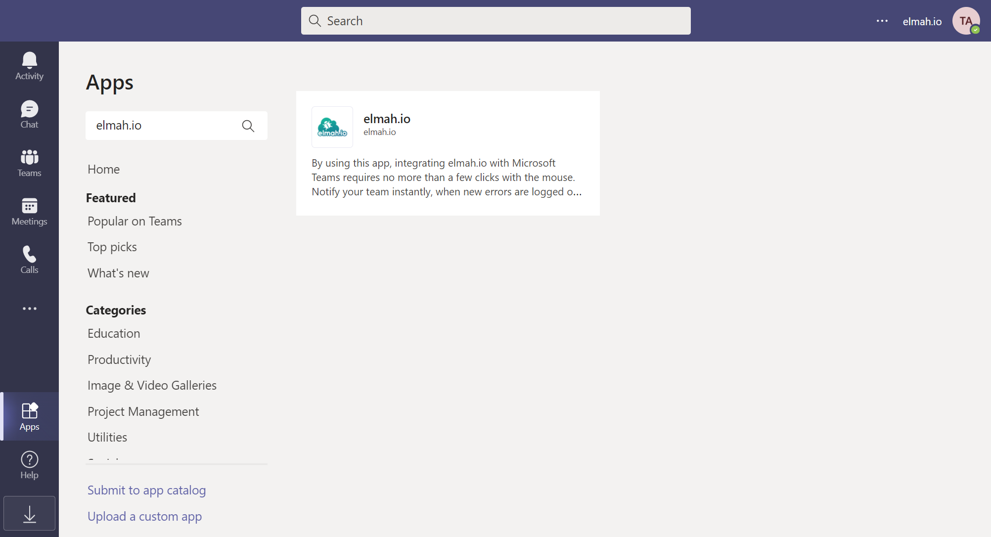Expand more apps ellipsis in sidebar
This screenshot has width=991, height=537.
[x=29, y=309]
